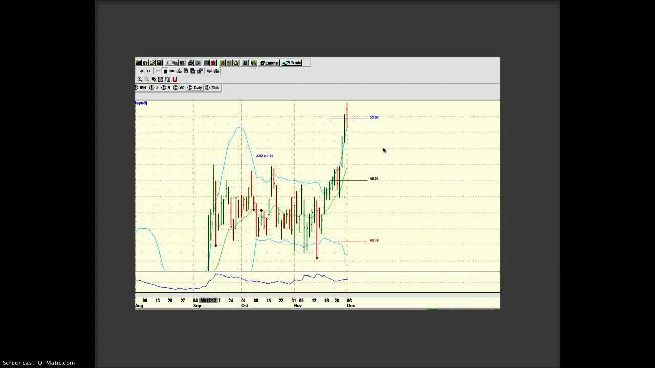Open the Central button
This screenshot has width=655, height=368.
pyautogui.click(x=270, y=63)
